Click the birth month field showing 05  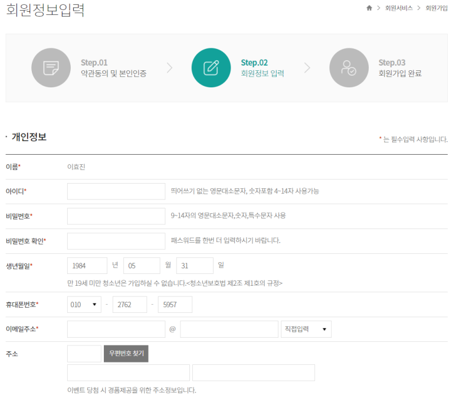tap(142, 266)
